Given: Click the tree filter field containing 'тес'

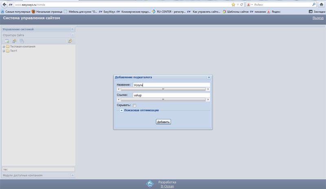Looking at the screenshot, I should tap(38, 169).
